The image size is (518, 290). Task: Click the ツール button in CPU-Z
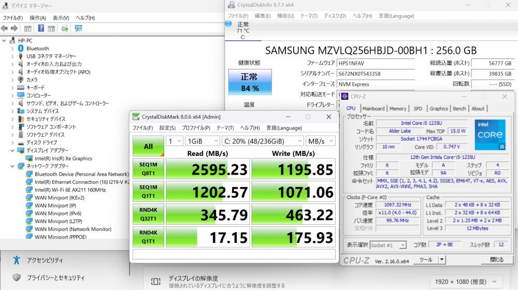[x=426, y=259]
